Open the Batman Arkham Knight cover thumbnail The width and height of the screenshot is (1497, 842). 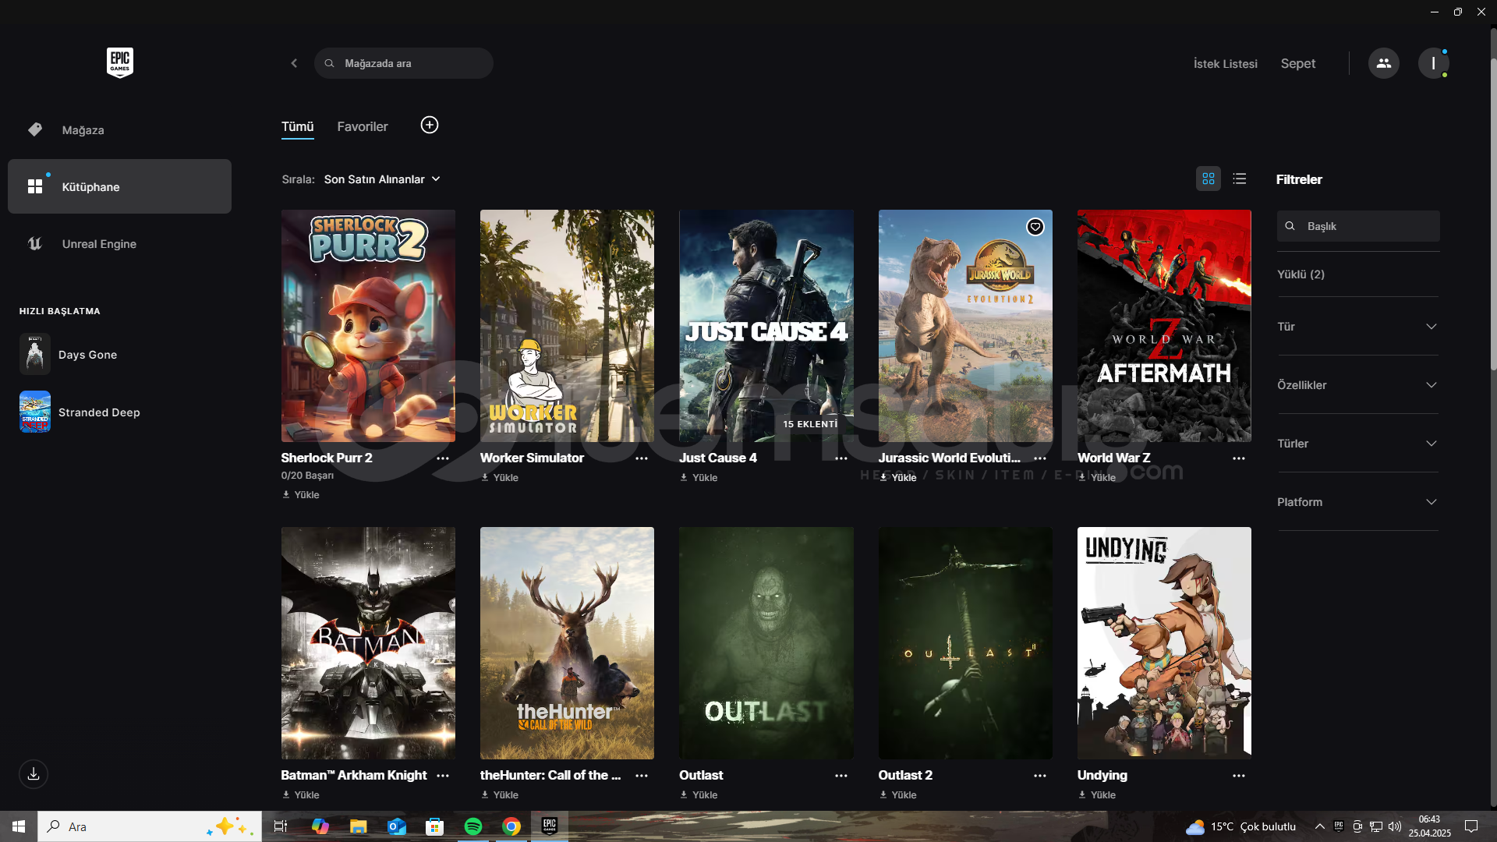tap(368, 643)
